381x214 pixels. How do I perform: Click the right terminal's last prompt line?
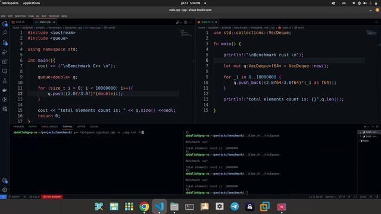217,193
